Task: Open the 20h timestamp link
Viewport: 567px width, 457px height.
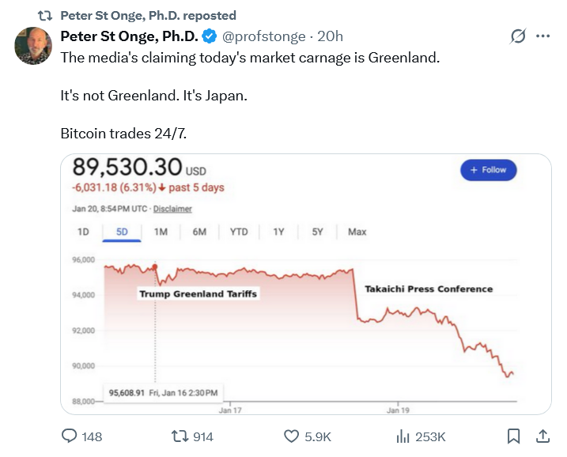Action: [x=330, y=36]
